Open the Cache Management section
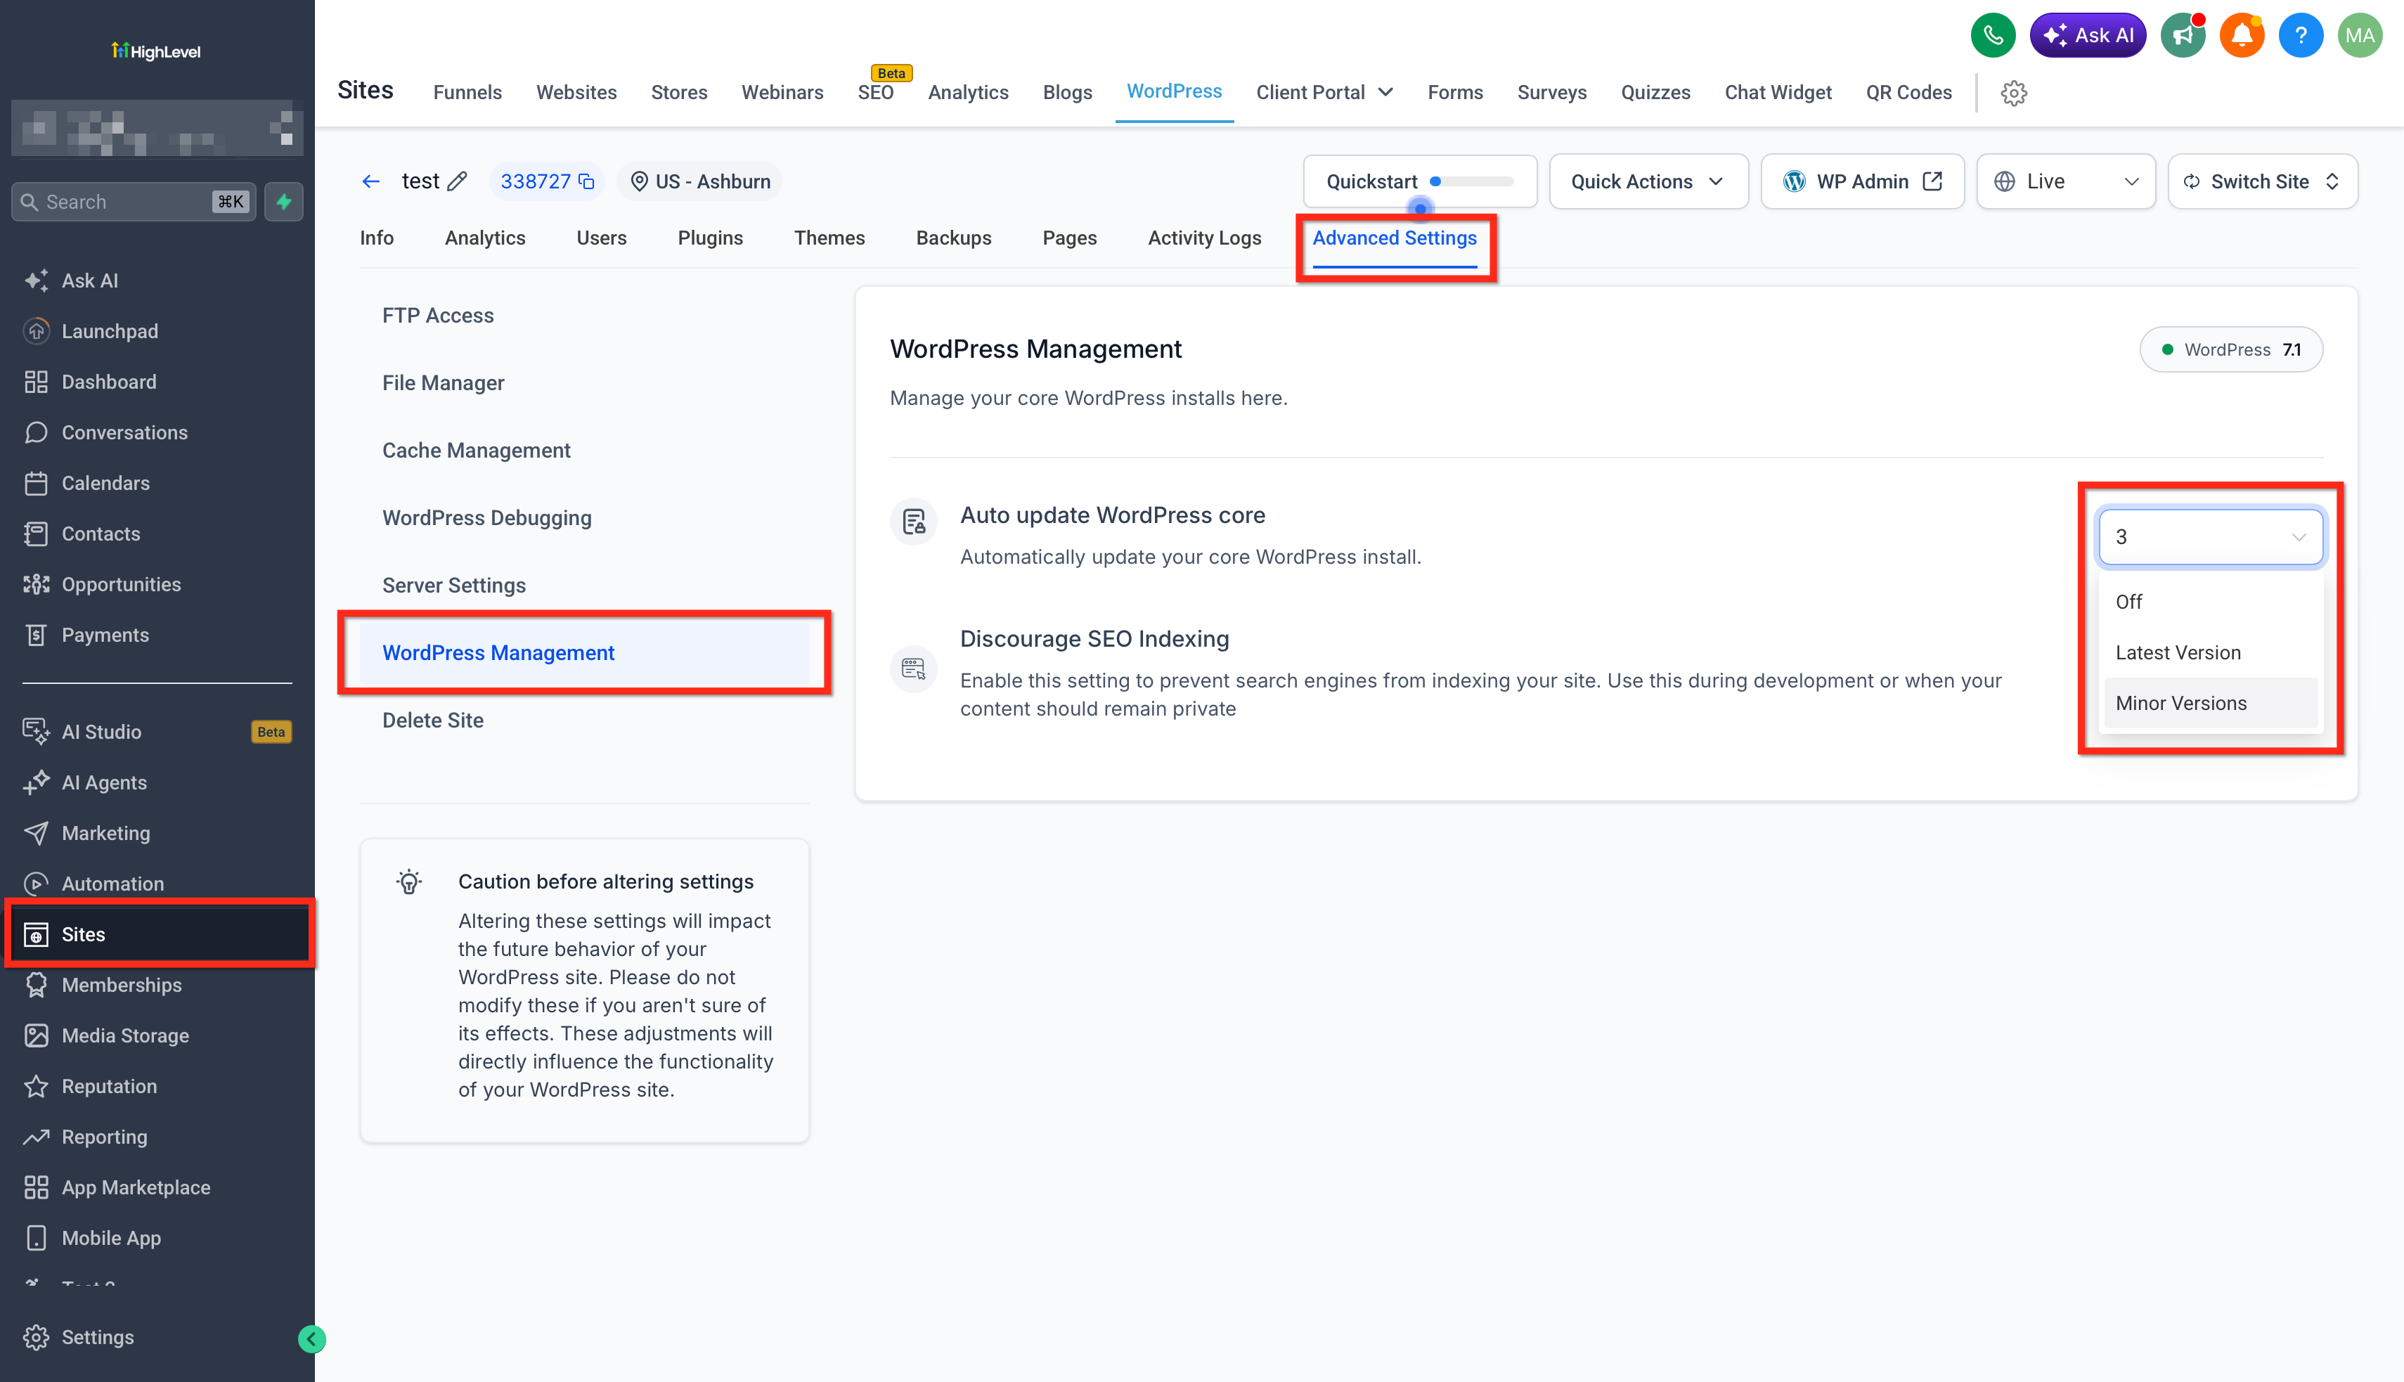Viewport: 2404px width, 1382px height. [x=477, y=450]
